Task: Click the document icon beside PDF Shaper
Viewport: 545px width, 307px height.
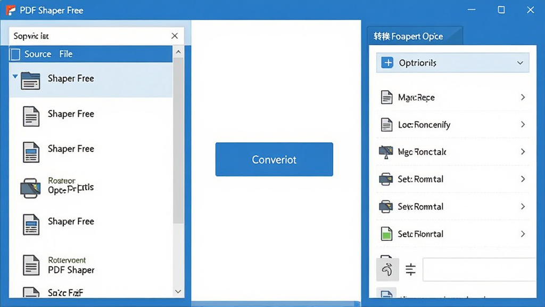Action: (x=31, y=265)
